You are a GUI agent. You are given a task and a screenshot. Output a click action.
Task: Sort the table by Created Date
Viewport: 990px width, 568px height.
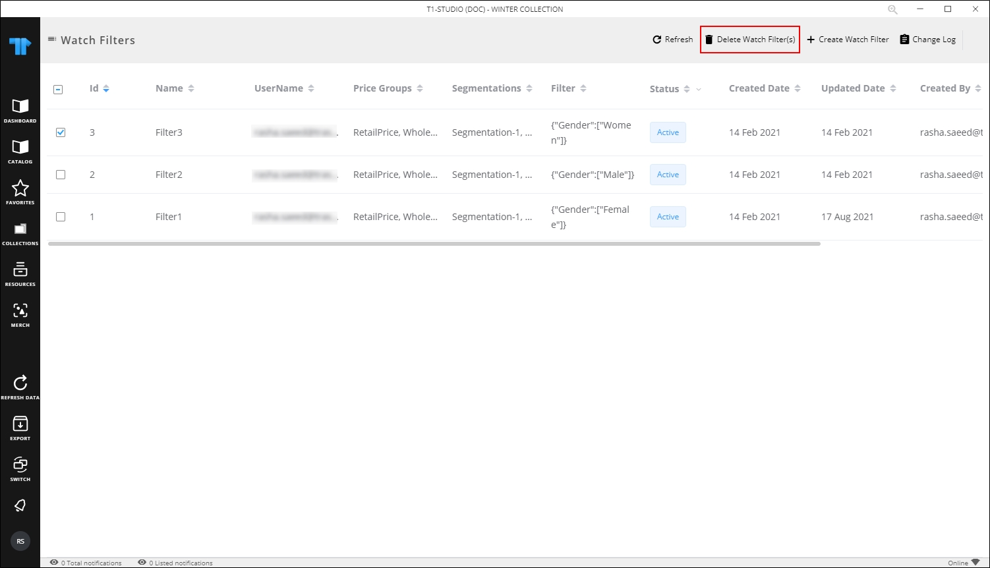point(798,88)
